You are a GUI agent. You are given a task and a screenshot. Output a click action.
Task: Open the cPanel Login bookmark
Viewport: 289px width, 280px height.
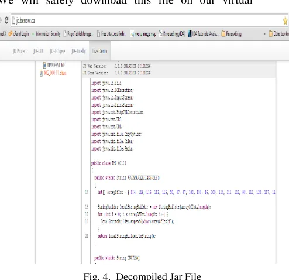point(19,34)
